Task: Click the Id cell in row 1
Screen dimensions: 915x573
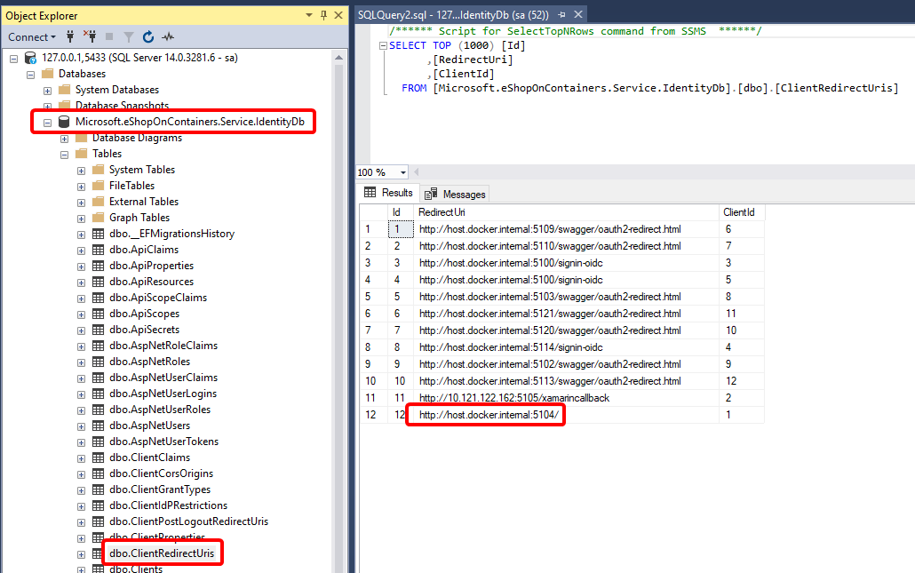Action: click(401, 229)
